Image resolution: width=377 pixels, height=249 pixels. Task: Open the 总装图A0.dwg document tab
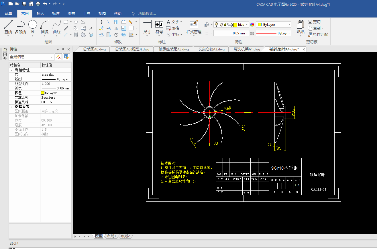94,49
